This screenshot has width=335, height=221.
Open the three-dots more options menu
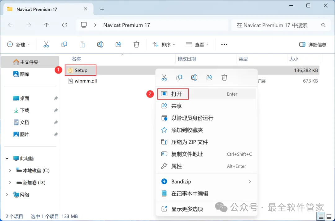pyautogui.click(x=224, y=44)
